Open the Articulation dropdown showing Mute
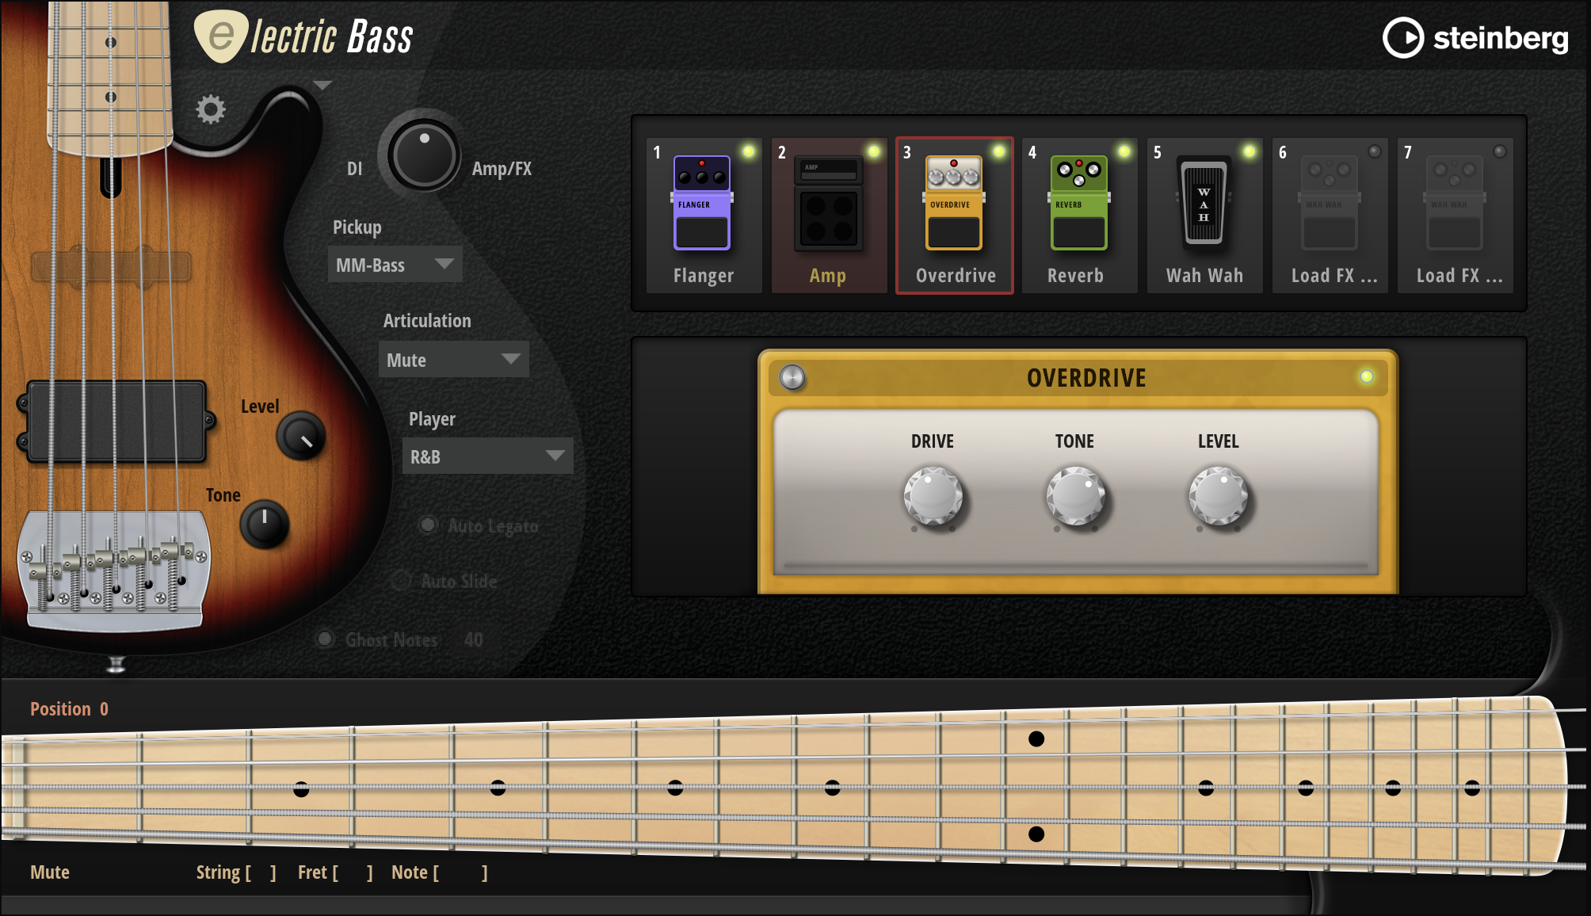 point(453,360)
